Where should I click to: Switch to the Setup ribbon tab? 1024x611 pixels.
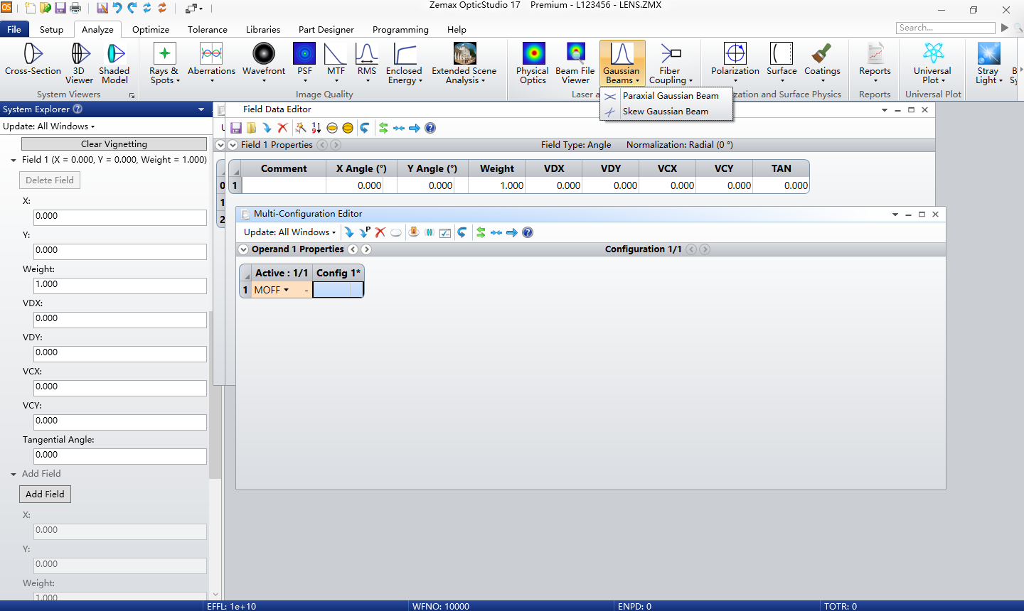[51, 30]
